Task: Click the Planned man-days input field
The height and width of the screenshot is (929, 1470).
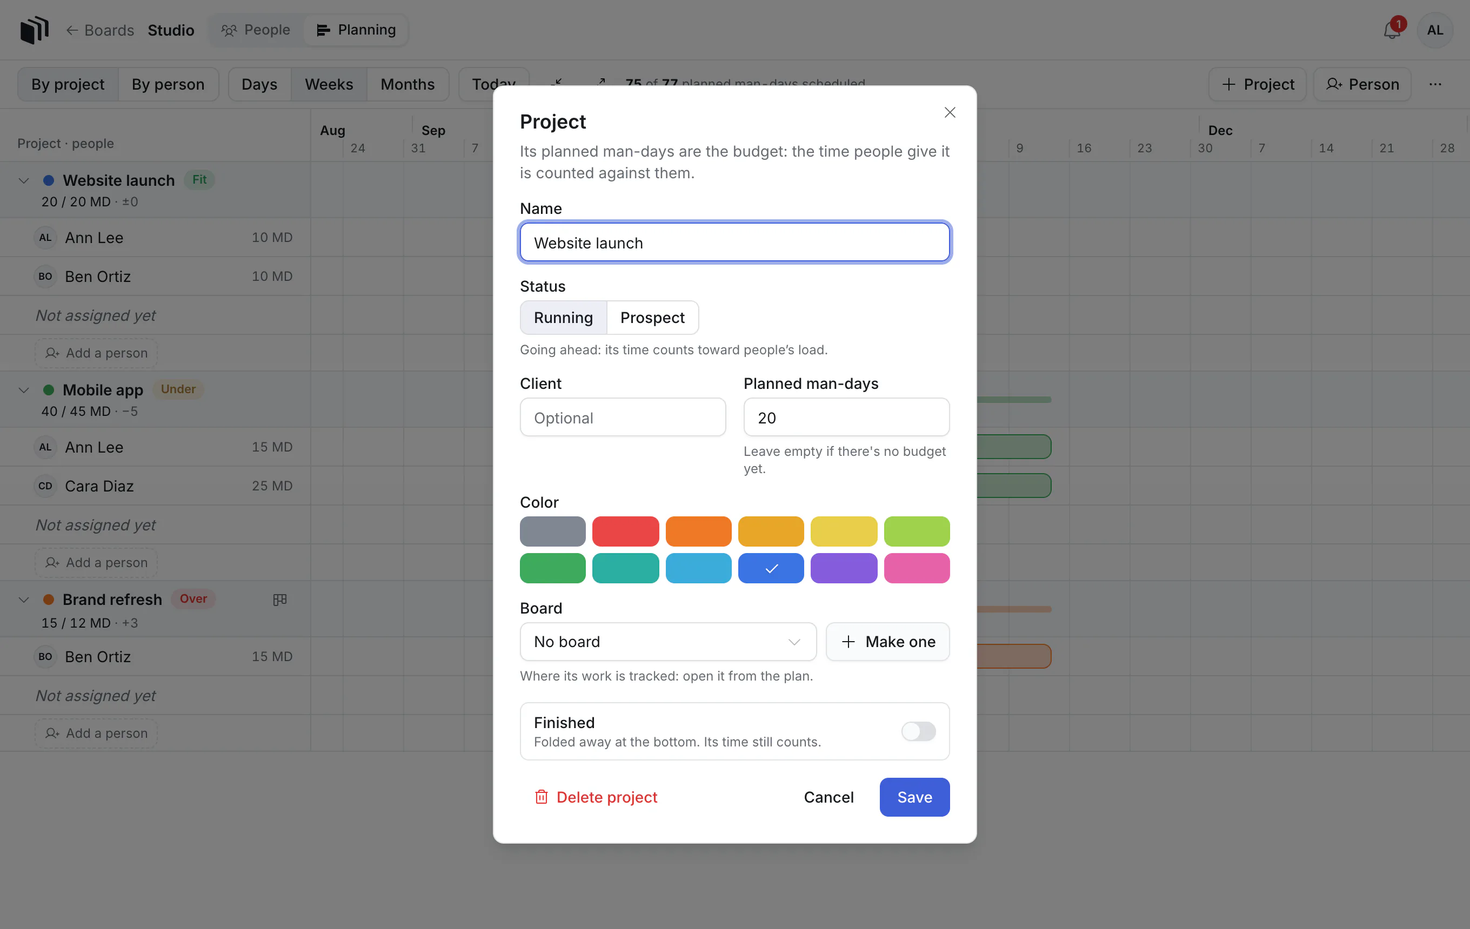Action: 846,417
